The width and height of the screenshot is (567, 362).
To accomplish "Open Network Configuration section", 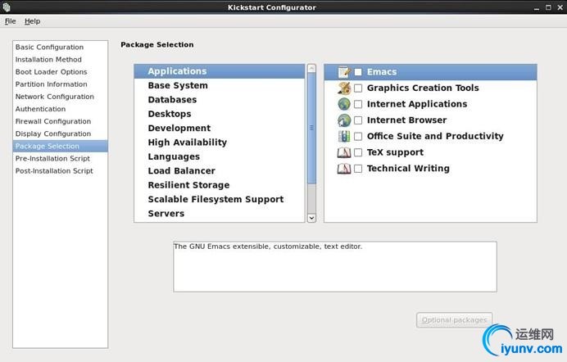I will (x=60, y=97).
